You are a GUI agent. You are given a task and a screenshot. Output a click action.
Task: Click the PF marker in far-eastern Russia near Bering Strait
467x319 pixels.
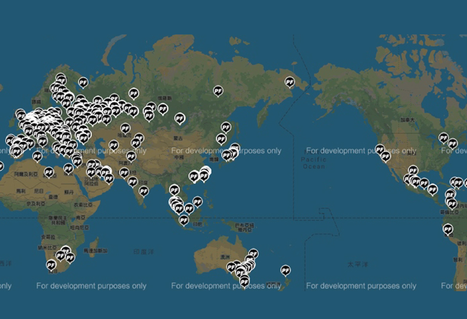290,82
